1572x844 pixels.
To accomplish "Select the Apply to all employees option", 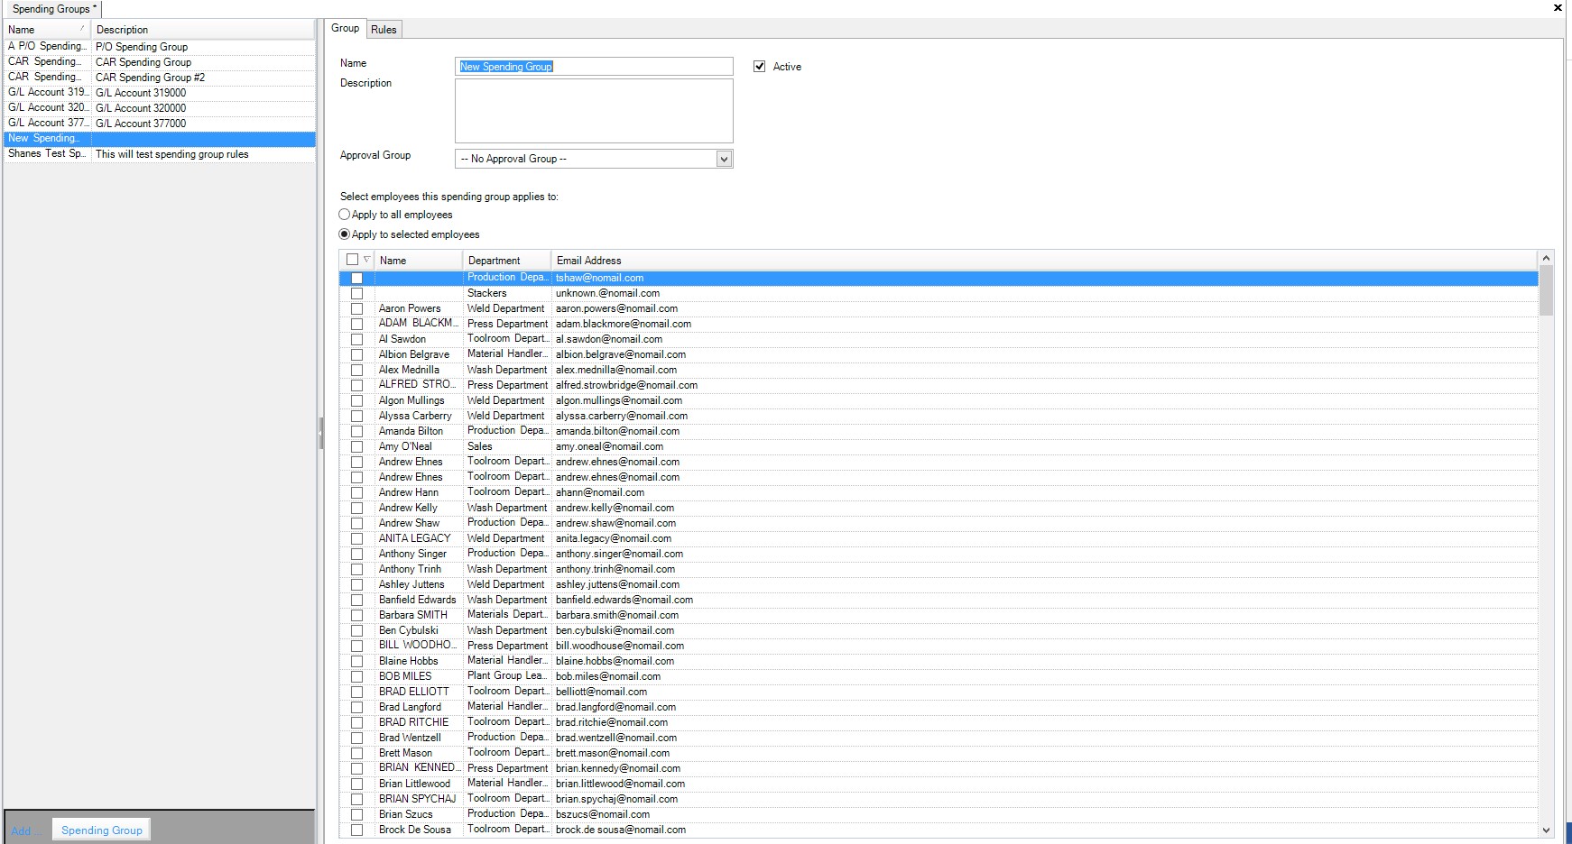I will 345,215.
